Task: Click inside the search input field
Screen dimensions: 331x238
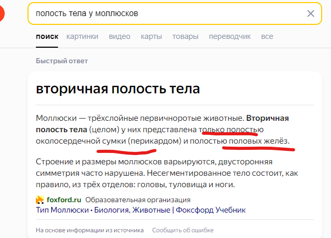Action: 166,13
